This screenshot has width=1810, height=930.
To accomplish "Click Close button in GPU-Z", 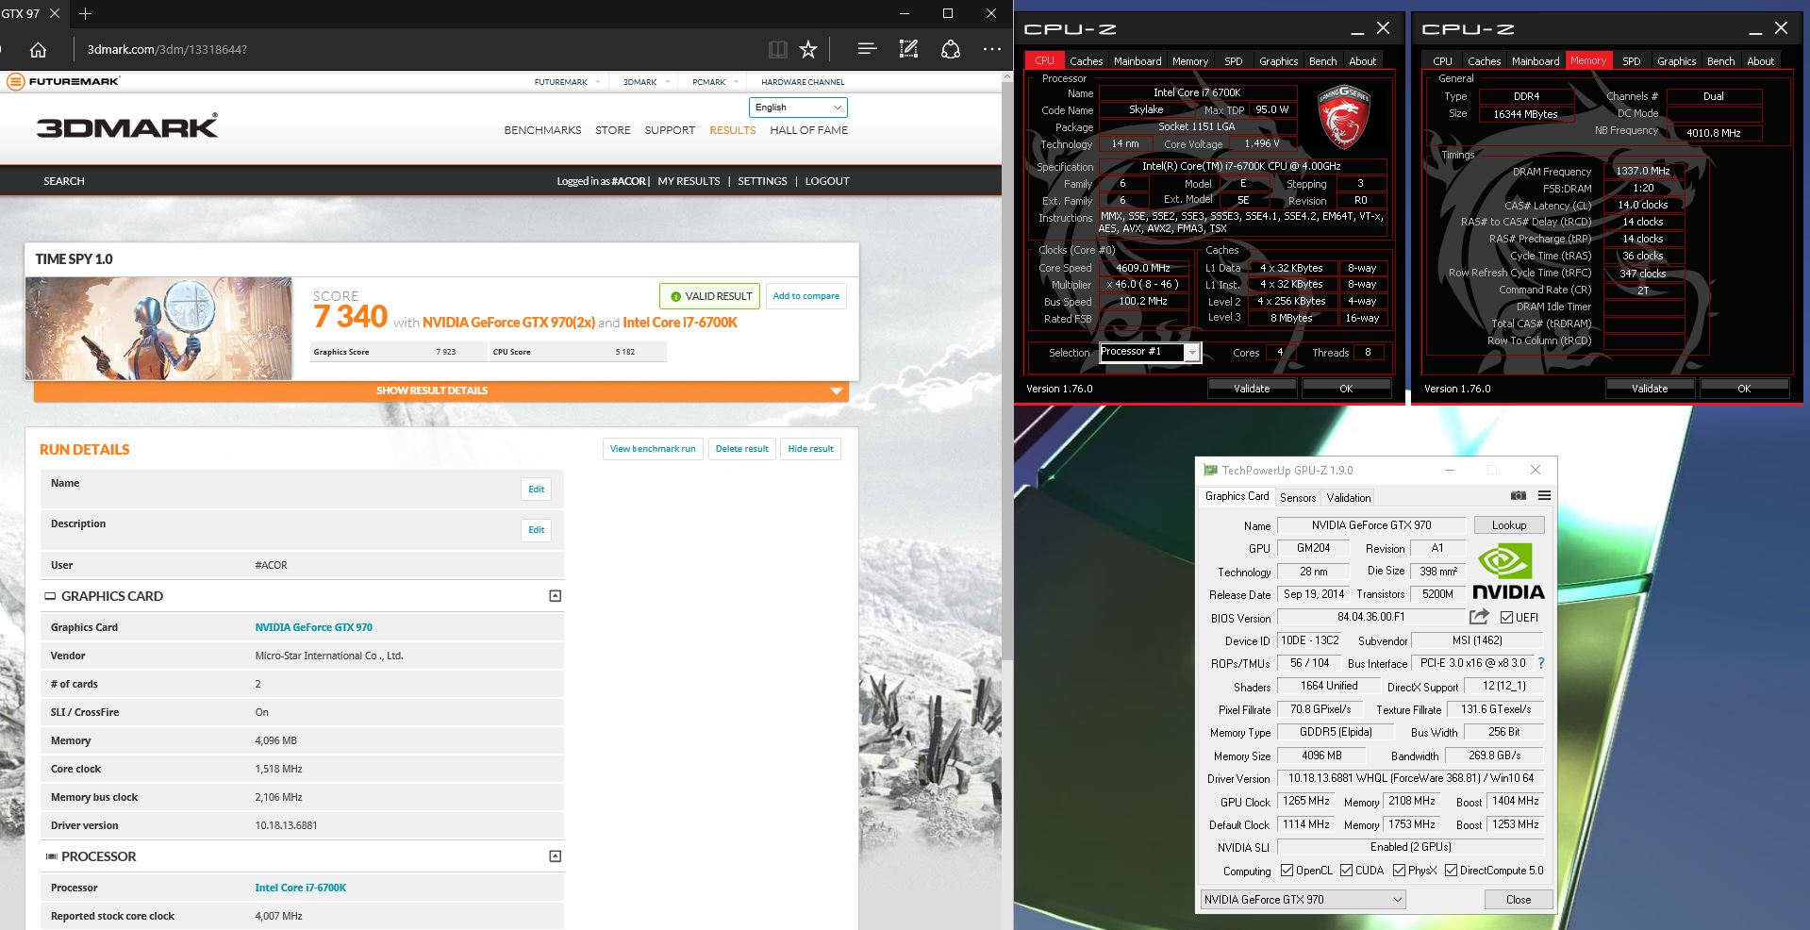I will click(x=1518, y=899).
